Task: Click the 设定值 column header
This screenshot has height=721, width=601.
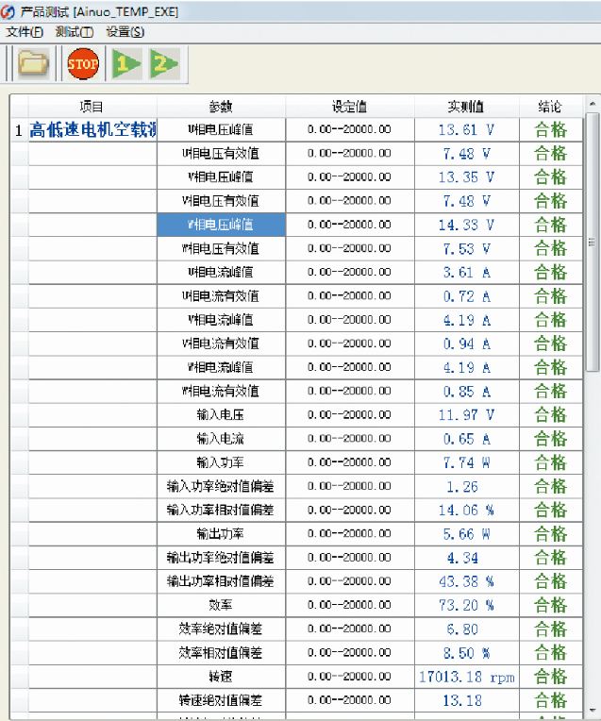Action: [349, 107]
